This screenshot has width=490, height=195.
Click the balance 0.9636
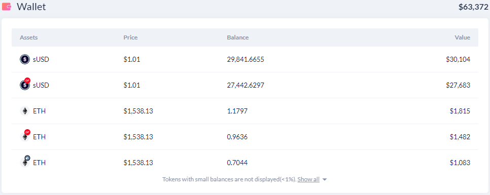(237, 137)
